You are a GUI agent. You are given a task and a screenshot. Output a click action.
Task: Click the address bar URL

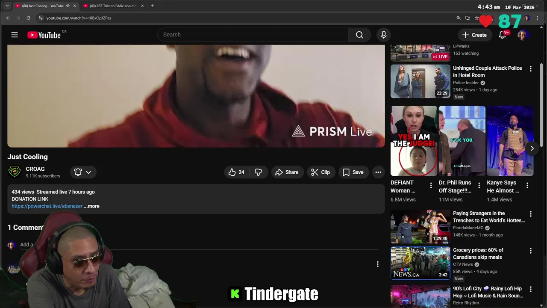click(x=79, y=18)
